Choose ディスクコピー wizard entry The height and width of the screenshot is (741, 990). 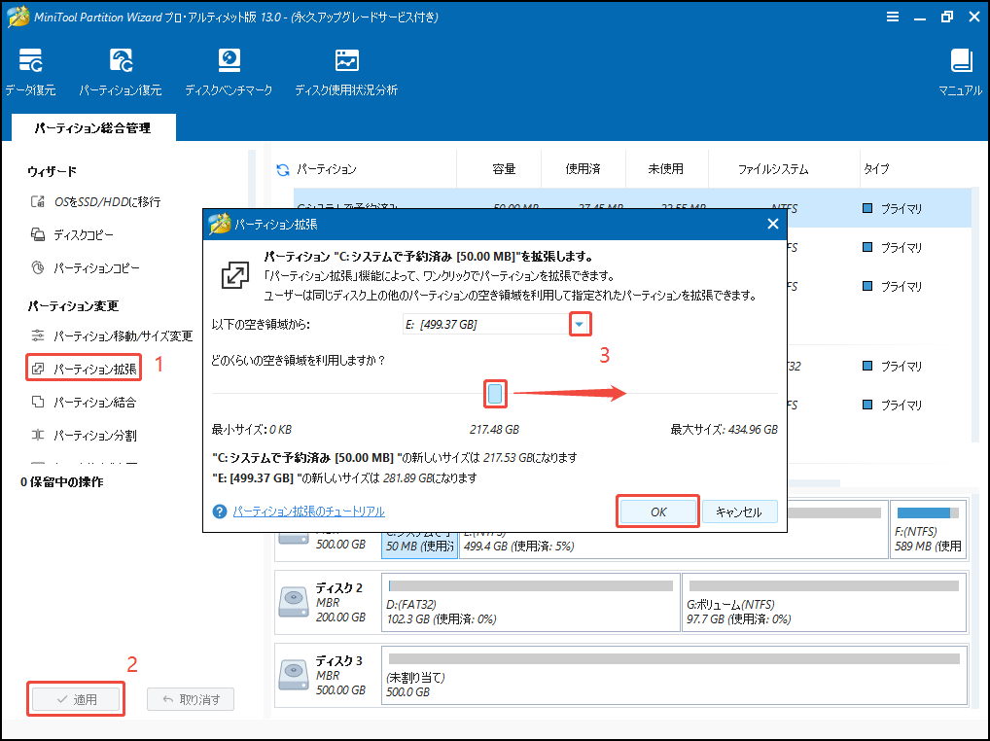[x=72, y=234]
